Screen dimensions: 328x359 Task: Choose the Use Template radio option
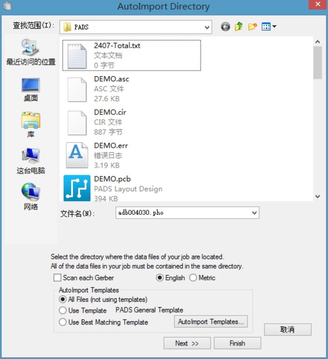(x=63, y=310)
